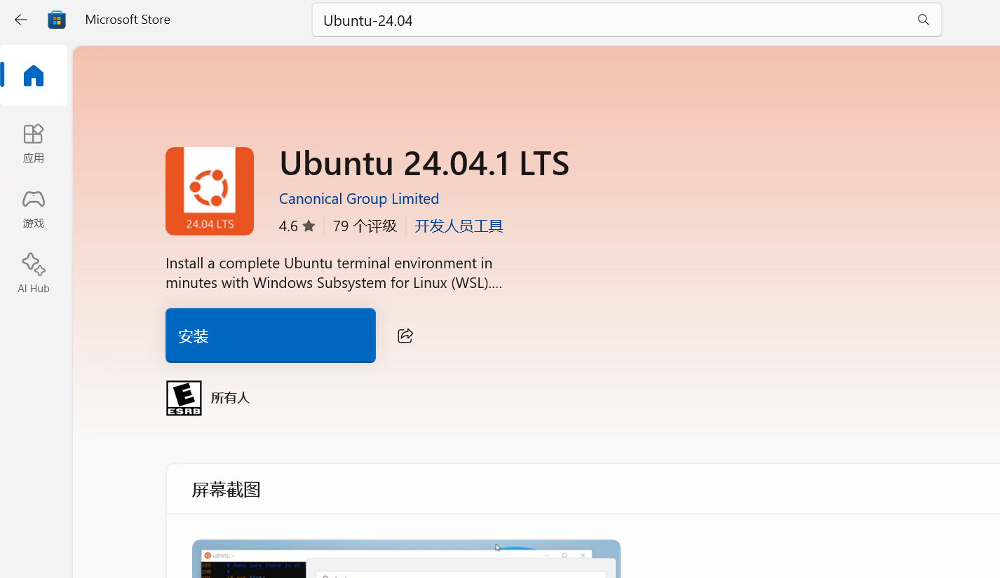The width and height of the screenshot is (1000, 578).
Task: Open the terminal screenshot thumbnail
Action: pos(406,559)
